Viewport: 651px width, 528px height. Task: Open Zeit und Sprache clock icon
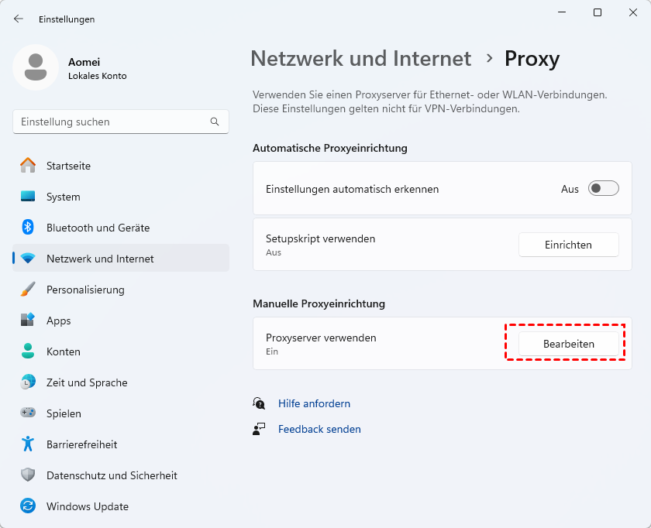(x=28, y=382)
